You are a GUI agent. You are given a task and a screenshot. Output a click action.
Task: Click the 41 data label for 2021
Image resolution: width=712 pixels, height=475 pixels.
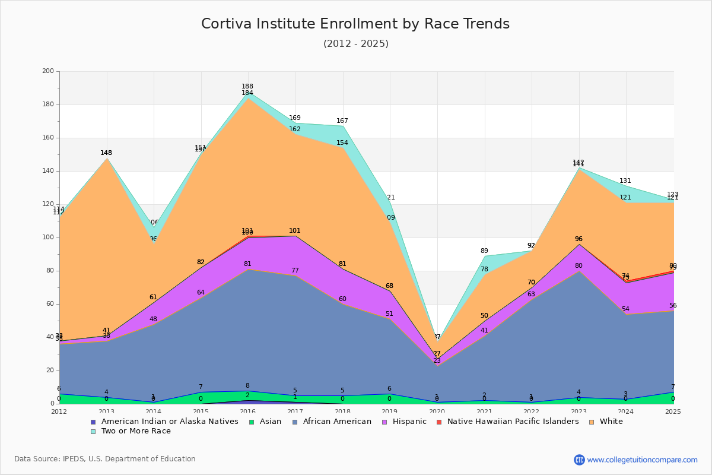484,331
